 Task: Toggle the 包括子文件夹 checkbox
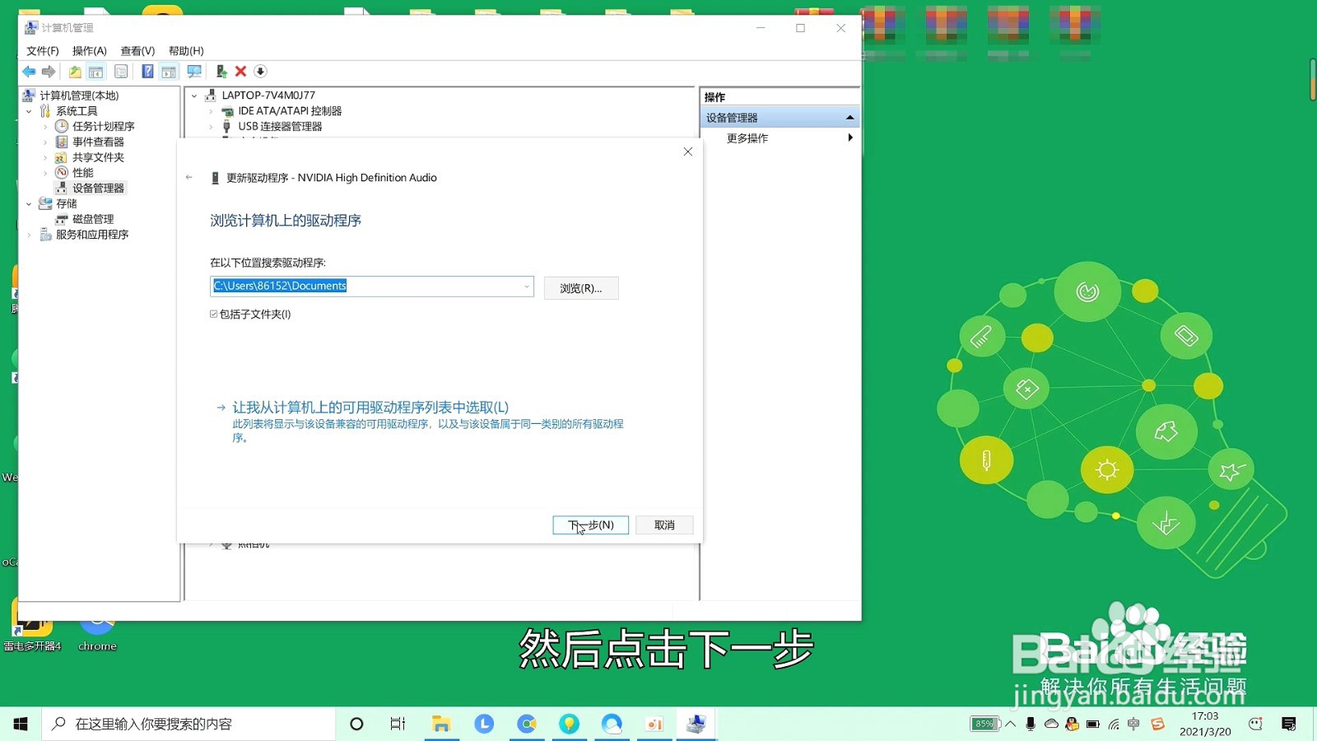coord(214,314)
